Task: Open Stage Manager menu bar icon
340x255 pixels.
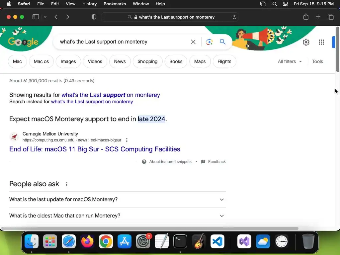Action: [263, 4]
